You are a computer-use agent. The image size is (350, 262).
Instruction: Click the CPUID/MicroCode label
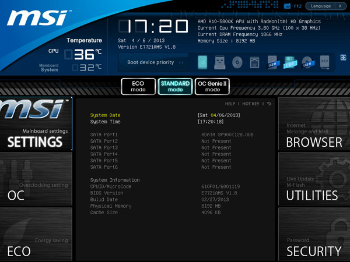(111, 186)
